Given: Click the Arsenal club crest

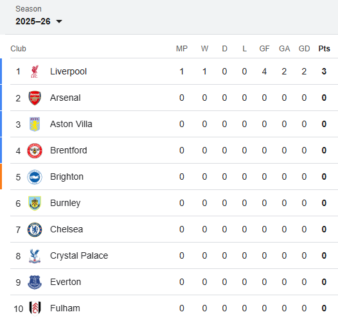Looking at the screenshot, I should (x=35, y=98).
